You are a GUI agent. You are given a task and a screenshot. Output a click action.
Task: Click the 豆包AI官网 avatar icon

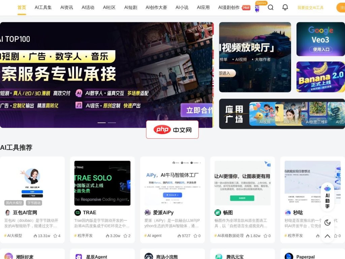point(8,212)
